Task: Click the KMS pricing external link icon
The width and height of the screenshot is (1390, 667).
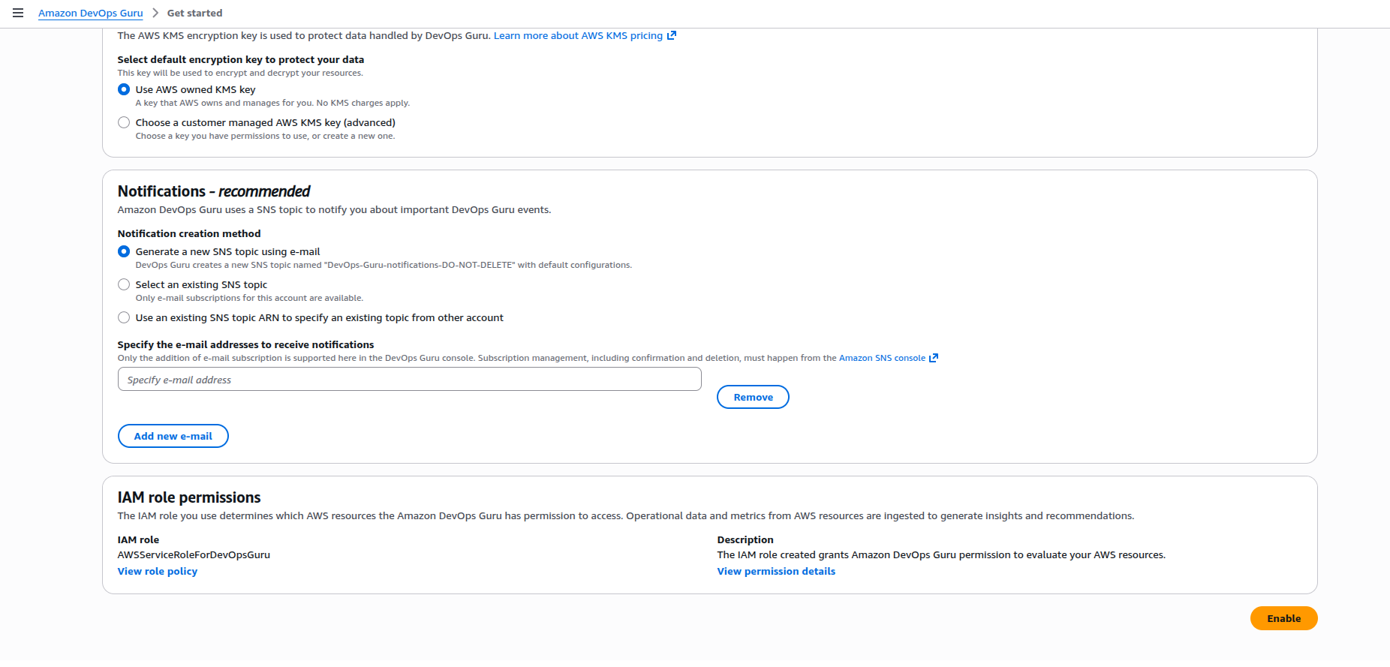Action: click(x=672, y=35)
